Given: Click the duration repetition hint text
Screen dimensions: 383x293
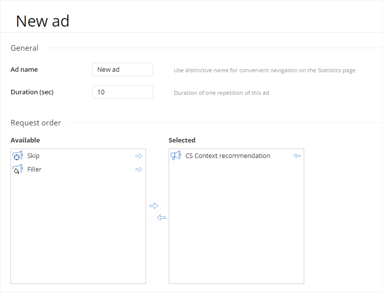Looking at the screenshot, I should tap(221, 93).
